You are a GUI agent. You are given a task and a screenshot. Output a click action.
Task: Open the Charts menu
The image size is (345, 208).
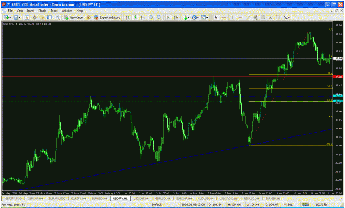click(43, 10)
